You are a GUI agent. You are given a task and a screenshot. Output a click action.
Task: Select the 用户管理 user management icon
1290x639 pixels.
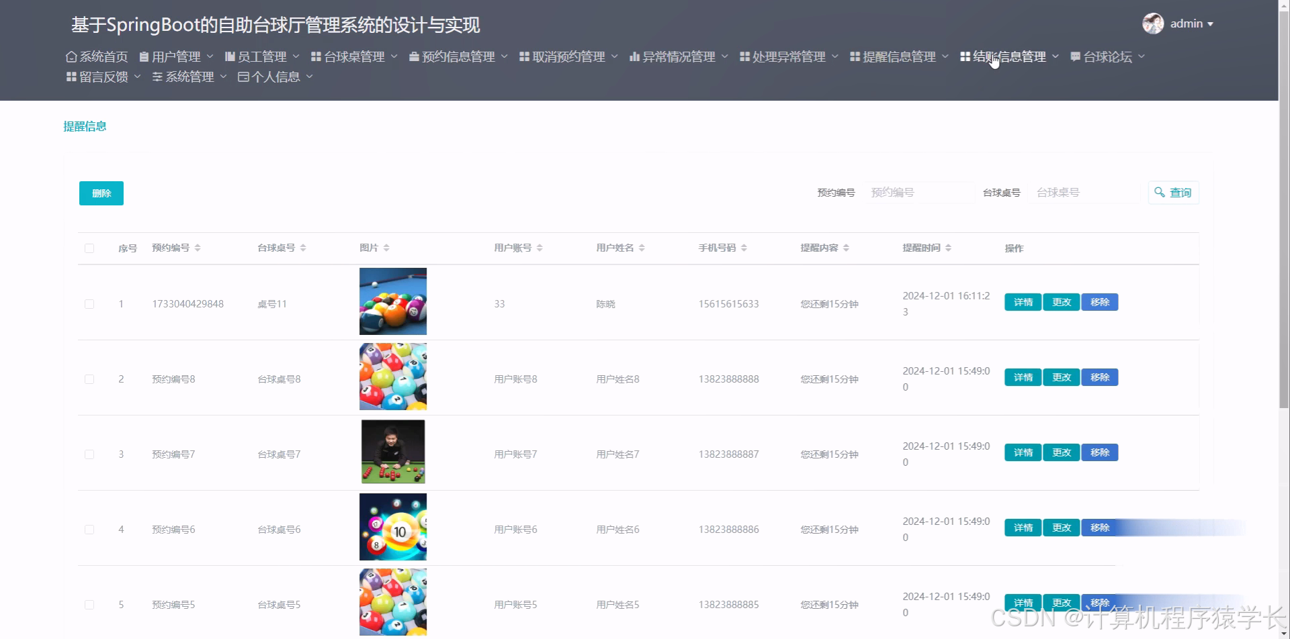click(143, 56)
